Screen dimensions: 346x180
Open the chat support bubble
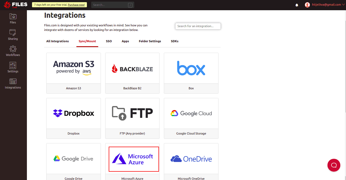[x=334, y=165]
